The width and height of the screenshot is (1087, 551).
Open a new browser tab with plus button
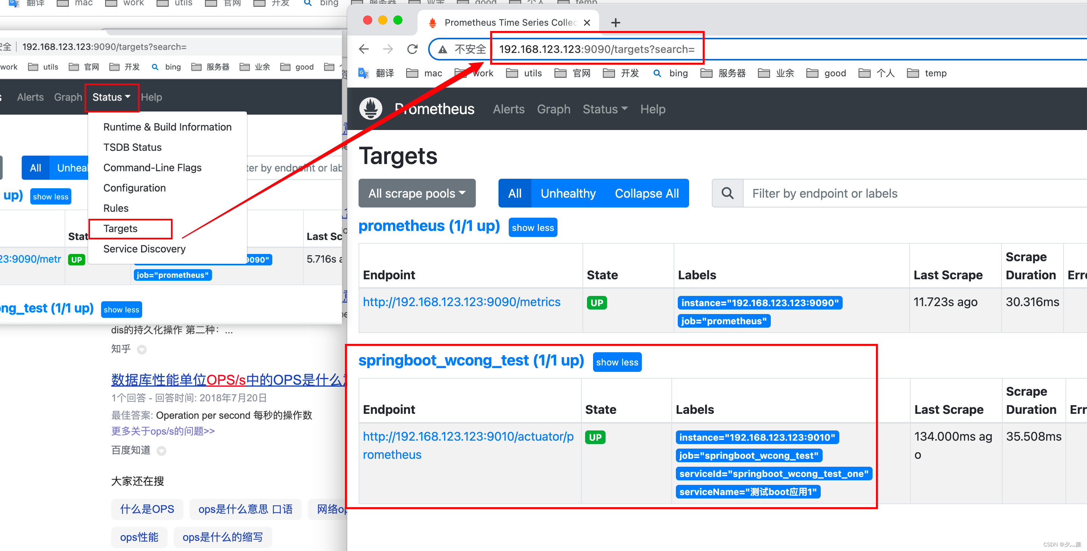coord(616,23)
